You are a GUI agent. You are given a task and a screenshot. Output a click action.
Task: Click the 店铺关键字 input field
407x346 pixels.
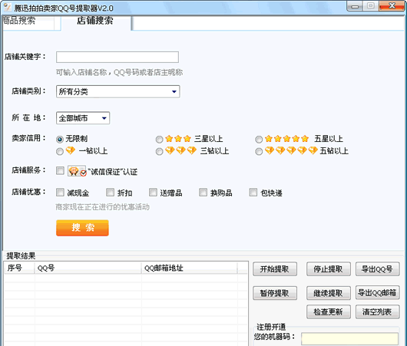(x=117, y=57)
